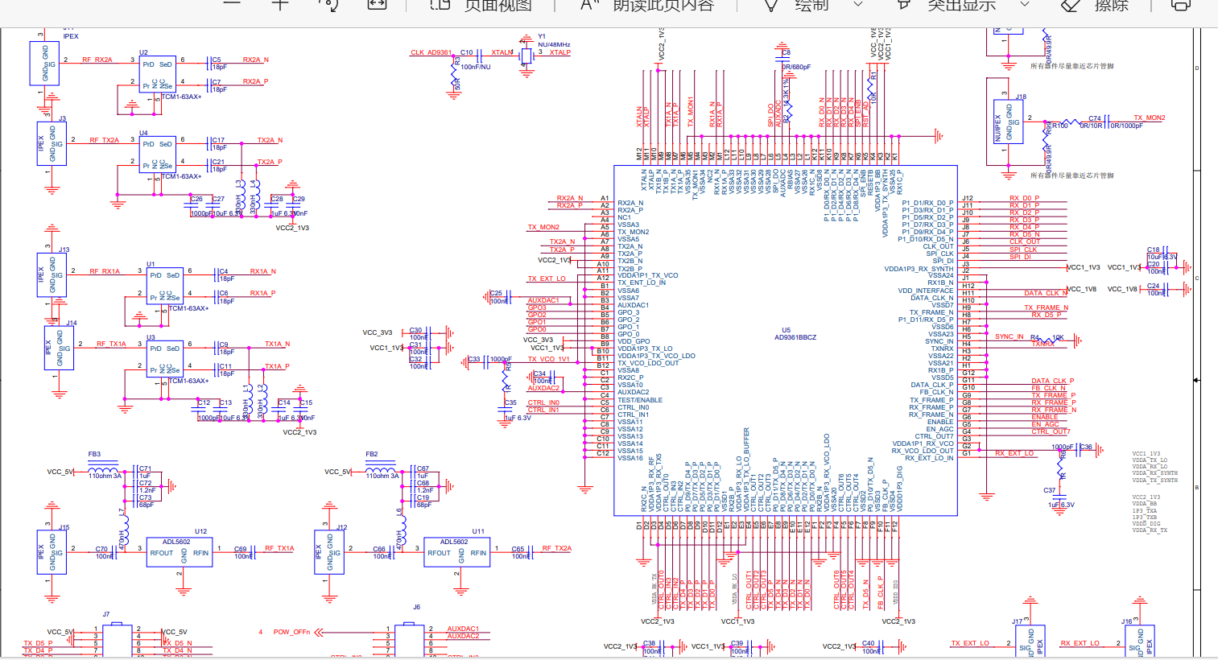The image size is (1218, 660).
Task: Start 朗读此页内容 read aloud
Action: click(x=646, y=5)
